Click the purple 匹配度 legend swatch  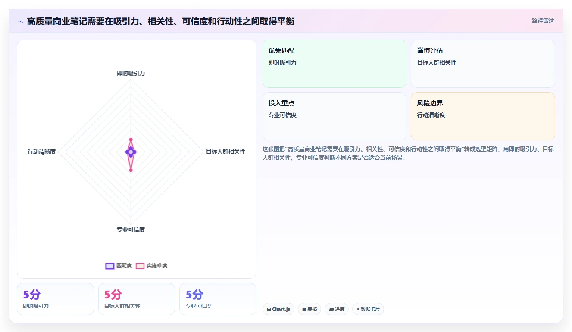[110, 266]
